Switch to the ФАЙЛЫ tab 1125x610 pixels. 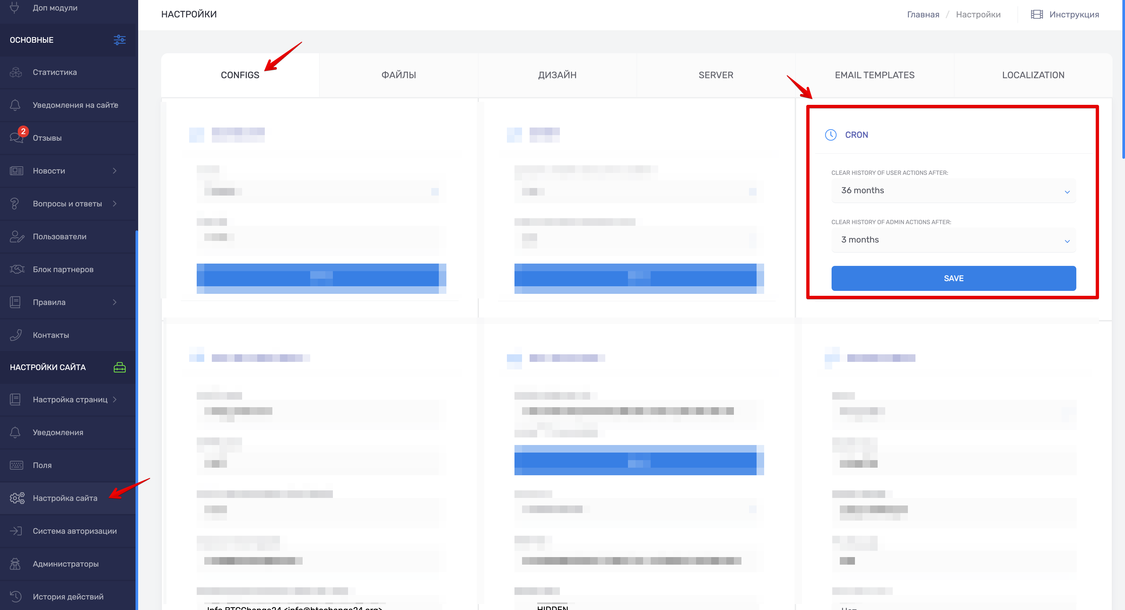pyautogui.click(x=398, y=75)
